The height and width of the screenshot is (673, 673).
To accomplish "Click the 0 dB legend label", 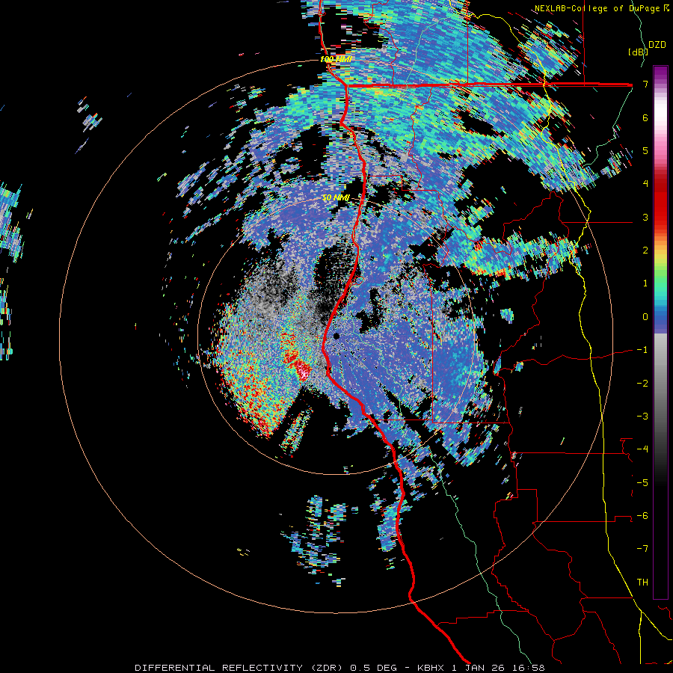I will pyautogui.click(x=645, y=317).
